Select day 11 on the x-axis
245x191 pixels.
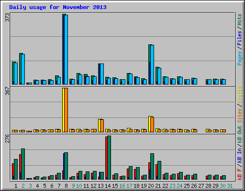86,186
